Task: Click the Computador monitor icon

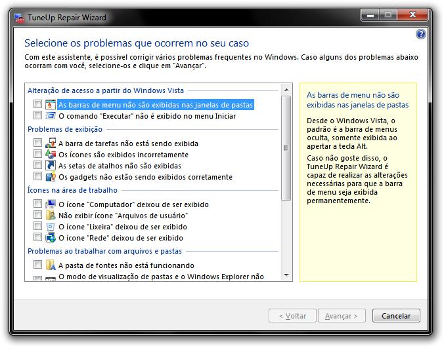Action: tap(51, 204)
